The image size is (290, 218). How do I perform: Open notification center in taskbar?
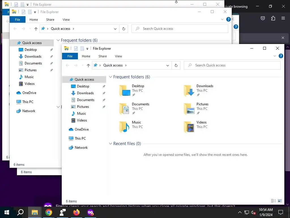281,212
